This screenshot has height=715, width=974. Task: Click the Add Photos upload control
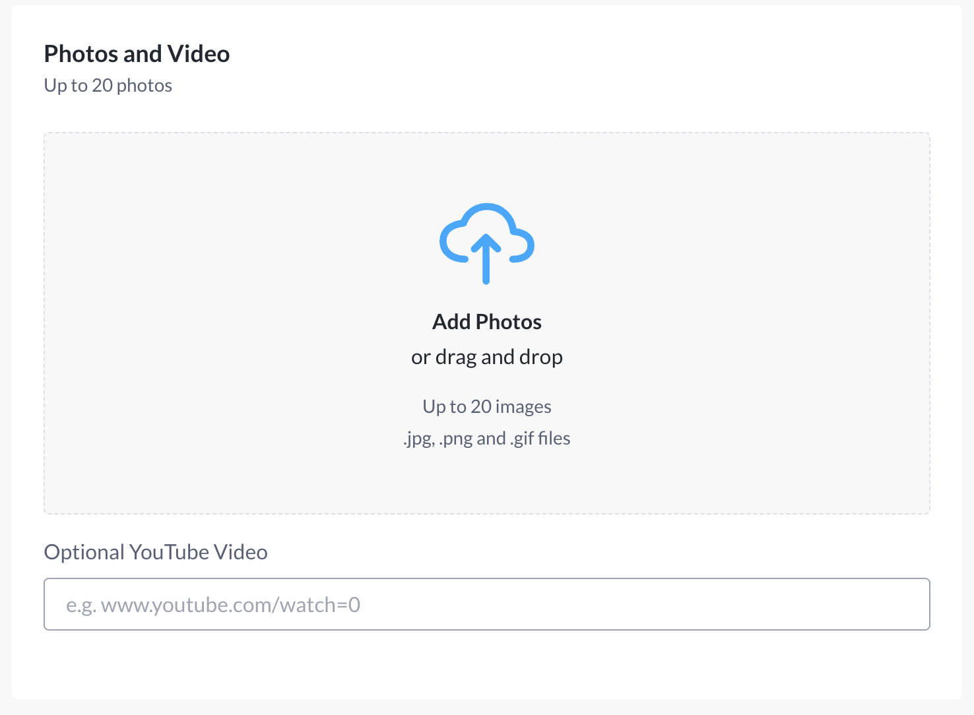click(486, 321)
